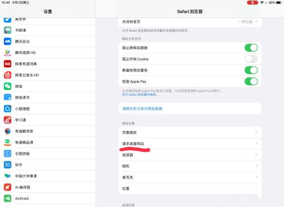Open the 页面缩放 setting label
284x207 pixels.
point(130,132)
